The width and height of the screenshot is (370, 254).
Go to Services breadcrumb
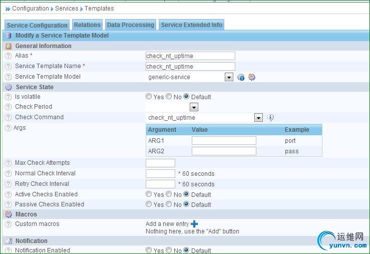click(x=67, y=9)
